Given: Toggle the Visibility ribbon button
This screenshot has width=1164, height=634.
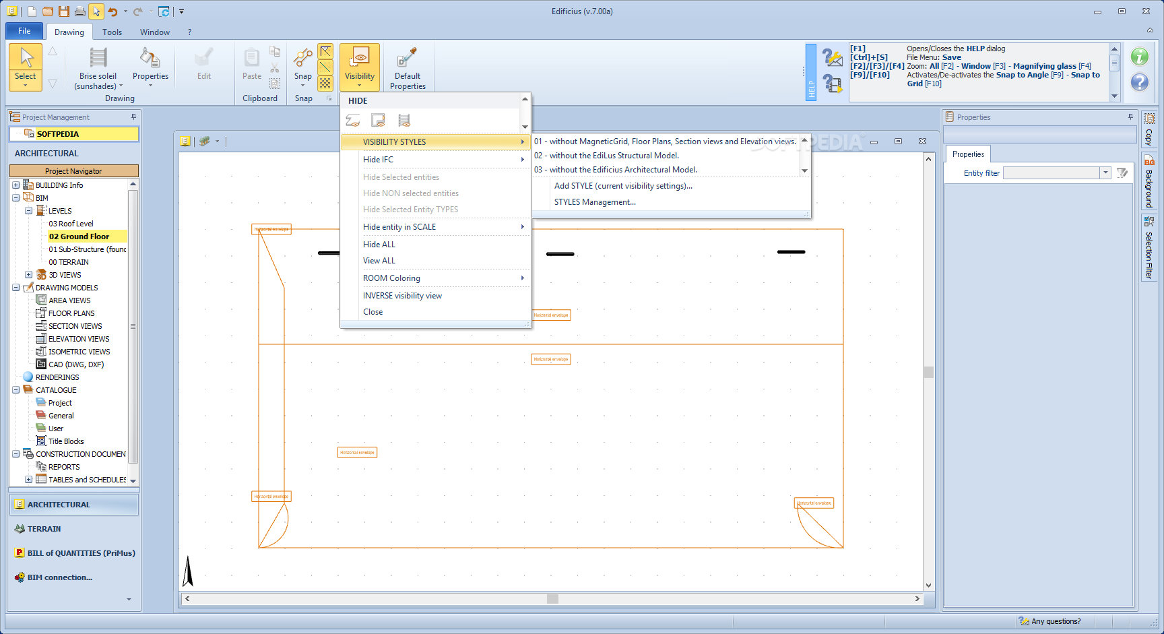Looking at the screenshot, I should tap(360, 67).
